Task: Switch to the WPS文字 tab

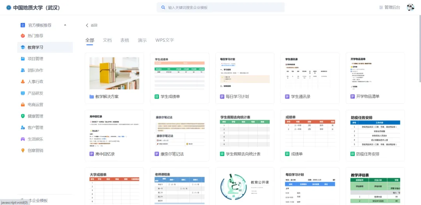Action: [165, 40]
